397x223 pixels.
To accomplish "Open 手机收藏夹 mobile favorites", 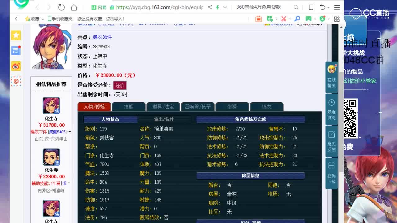I will point(60,19).
